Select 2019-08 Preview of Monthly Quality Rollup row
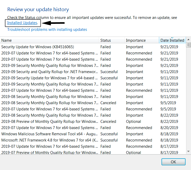This screenshot has width=191, height=170. pyautogui.click(x=93, y=122)
